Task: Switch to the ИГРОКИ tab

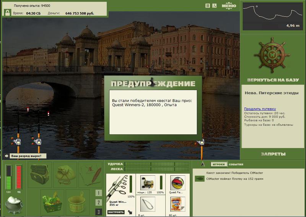Action: 219,164
